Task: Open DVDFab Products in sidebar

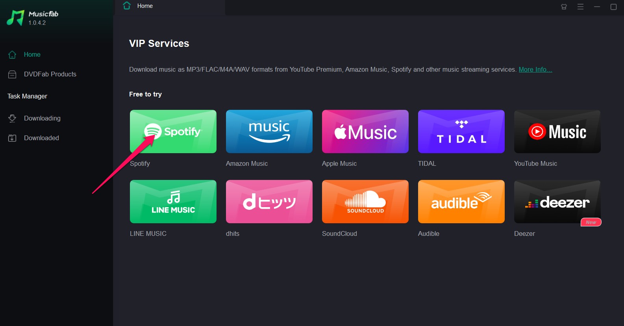Action: click(x=50, y=74)
